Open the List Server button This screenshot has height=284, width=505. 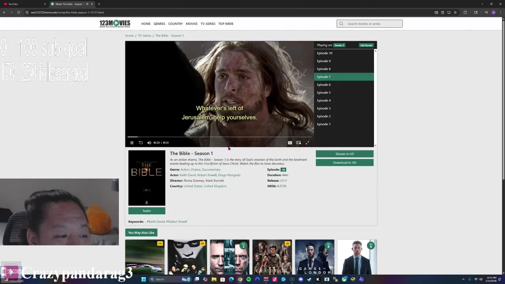[366, 45]
